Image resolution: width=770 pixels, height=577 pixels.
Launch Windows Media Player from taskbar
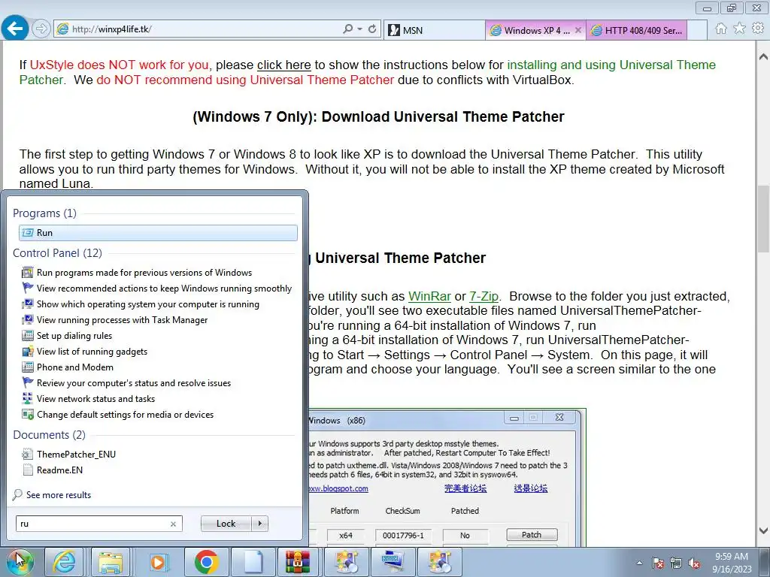pos(158,562)
